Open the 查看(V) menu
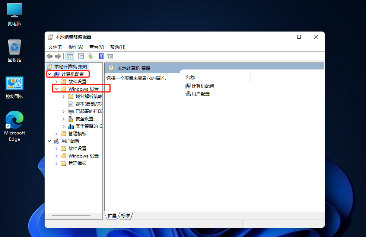Viewport: 366px width, 237px height. coord(96,47)
